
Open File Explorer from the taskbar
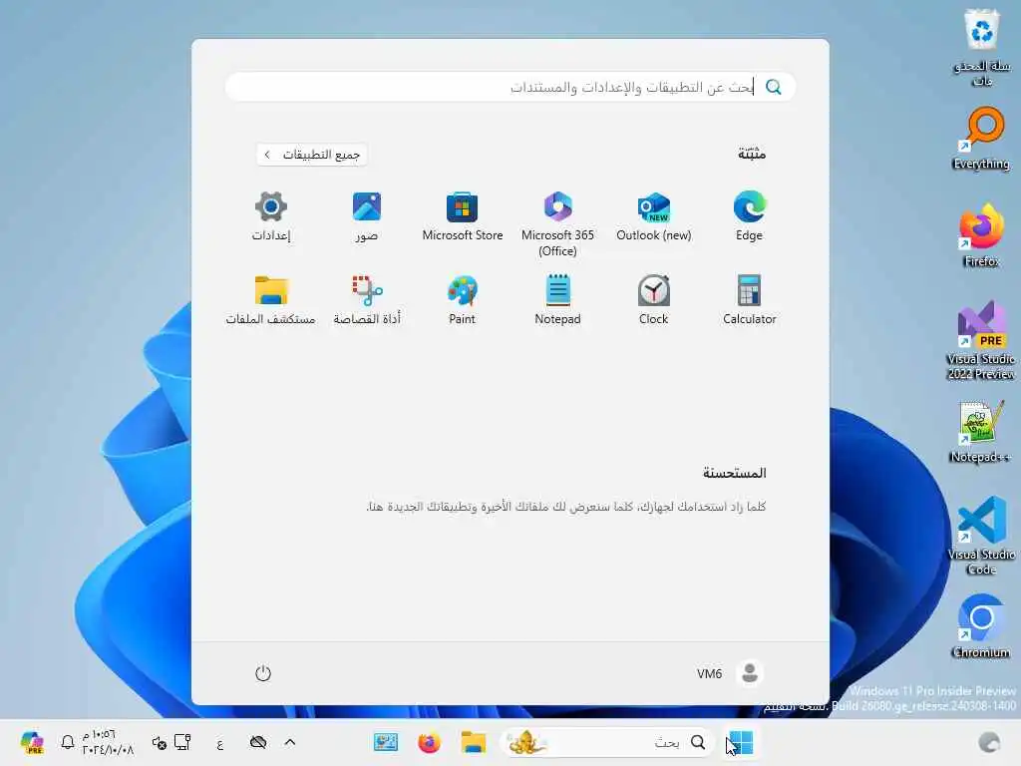coord(474,742)
